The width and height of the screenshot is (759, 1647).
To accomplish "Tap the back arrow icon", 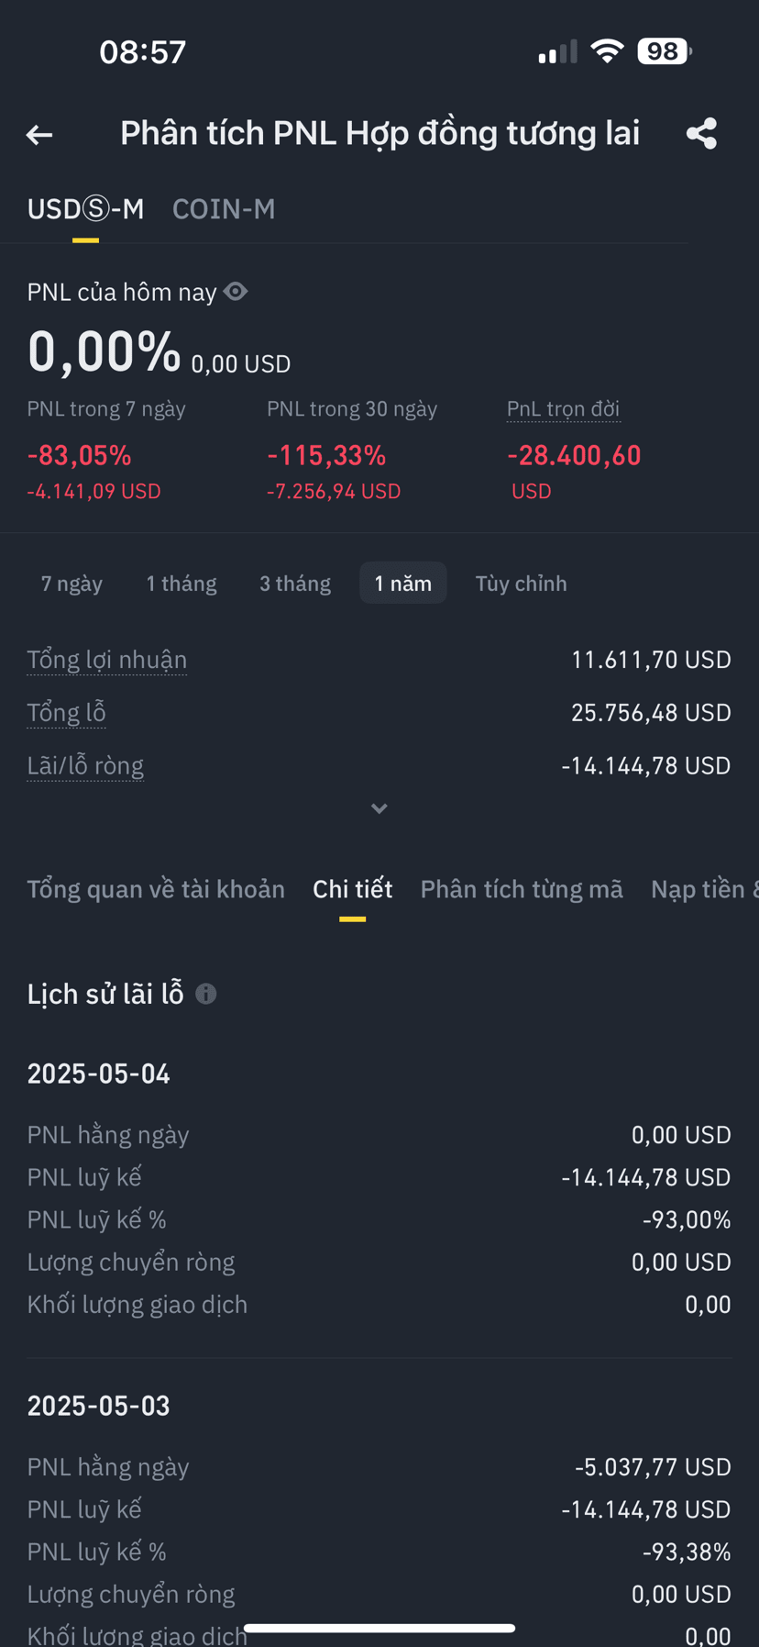I will pos(39,135).
